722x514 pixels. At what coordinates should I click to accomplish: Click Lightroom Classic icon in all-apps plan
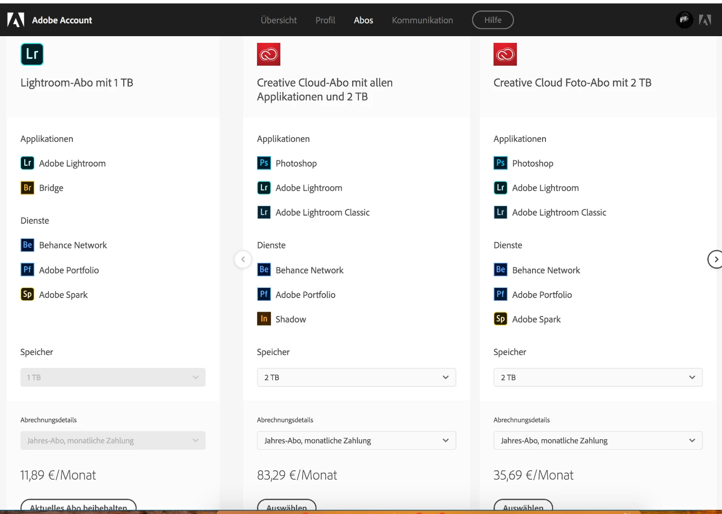264,212
